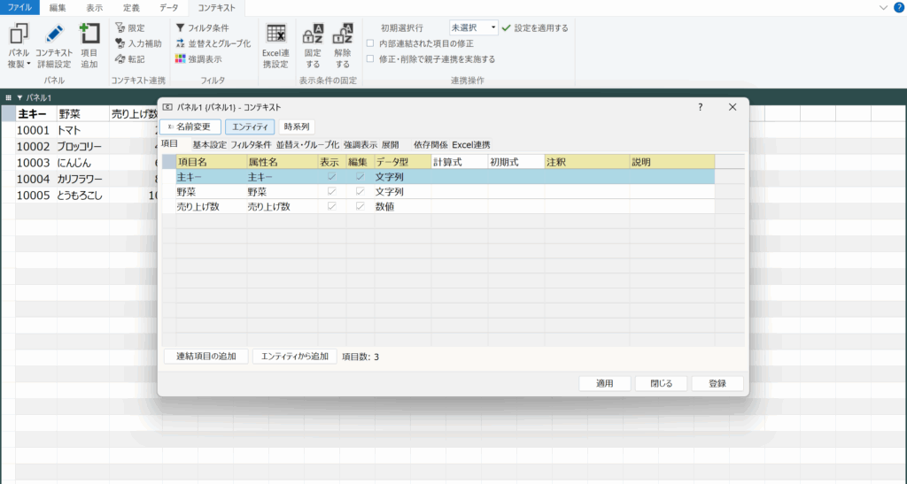Open the ファイル menu

19,8
